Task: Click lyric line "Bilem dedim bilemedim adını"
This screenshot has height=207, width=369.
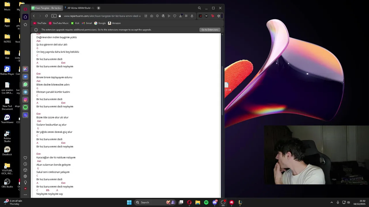Action: pos(53,85)
